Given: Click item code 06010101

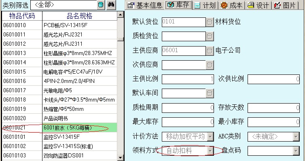Looking at the screenshot, I should pyautogui.click(x=15, y=137).
